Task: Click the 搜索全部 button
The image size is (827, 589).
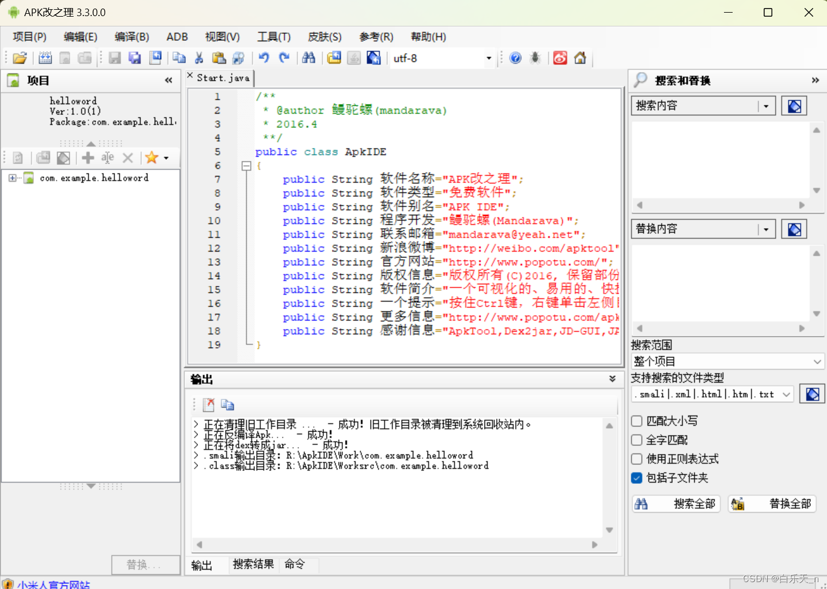Action: click(676, 504)
